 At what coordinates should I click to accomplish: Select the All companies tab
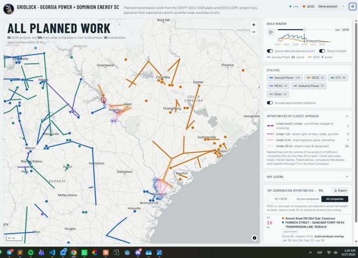[335, 199]
